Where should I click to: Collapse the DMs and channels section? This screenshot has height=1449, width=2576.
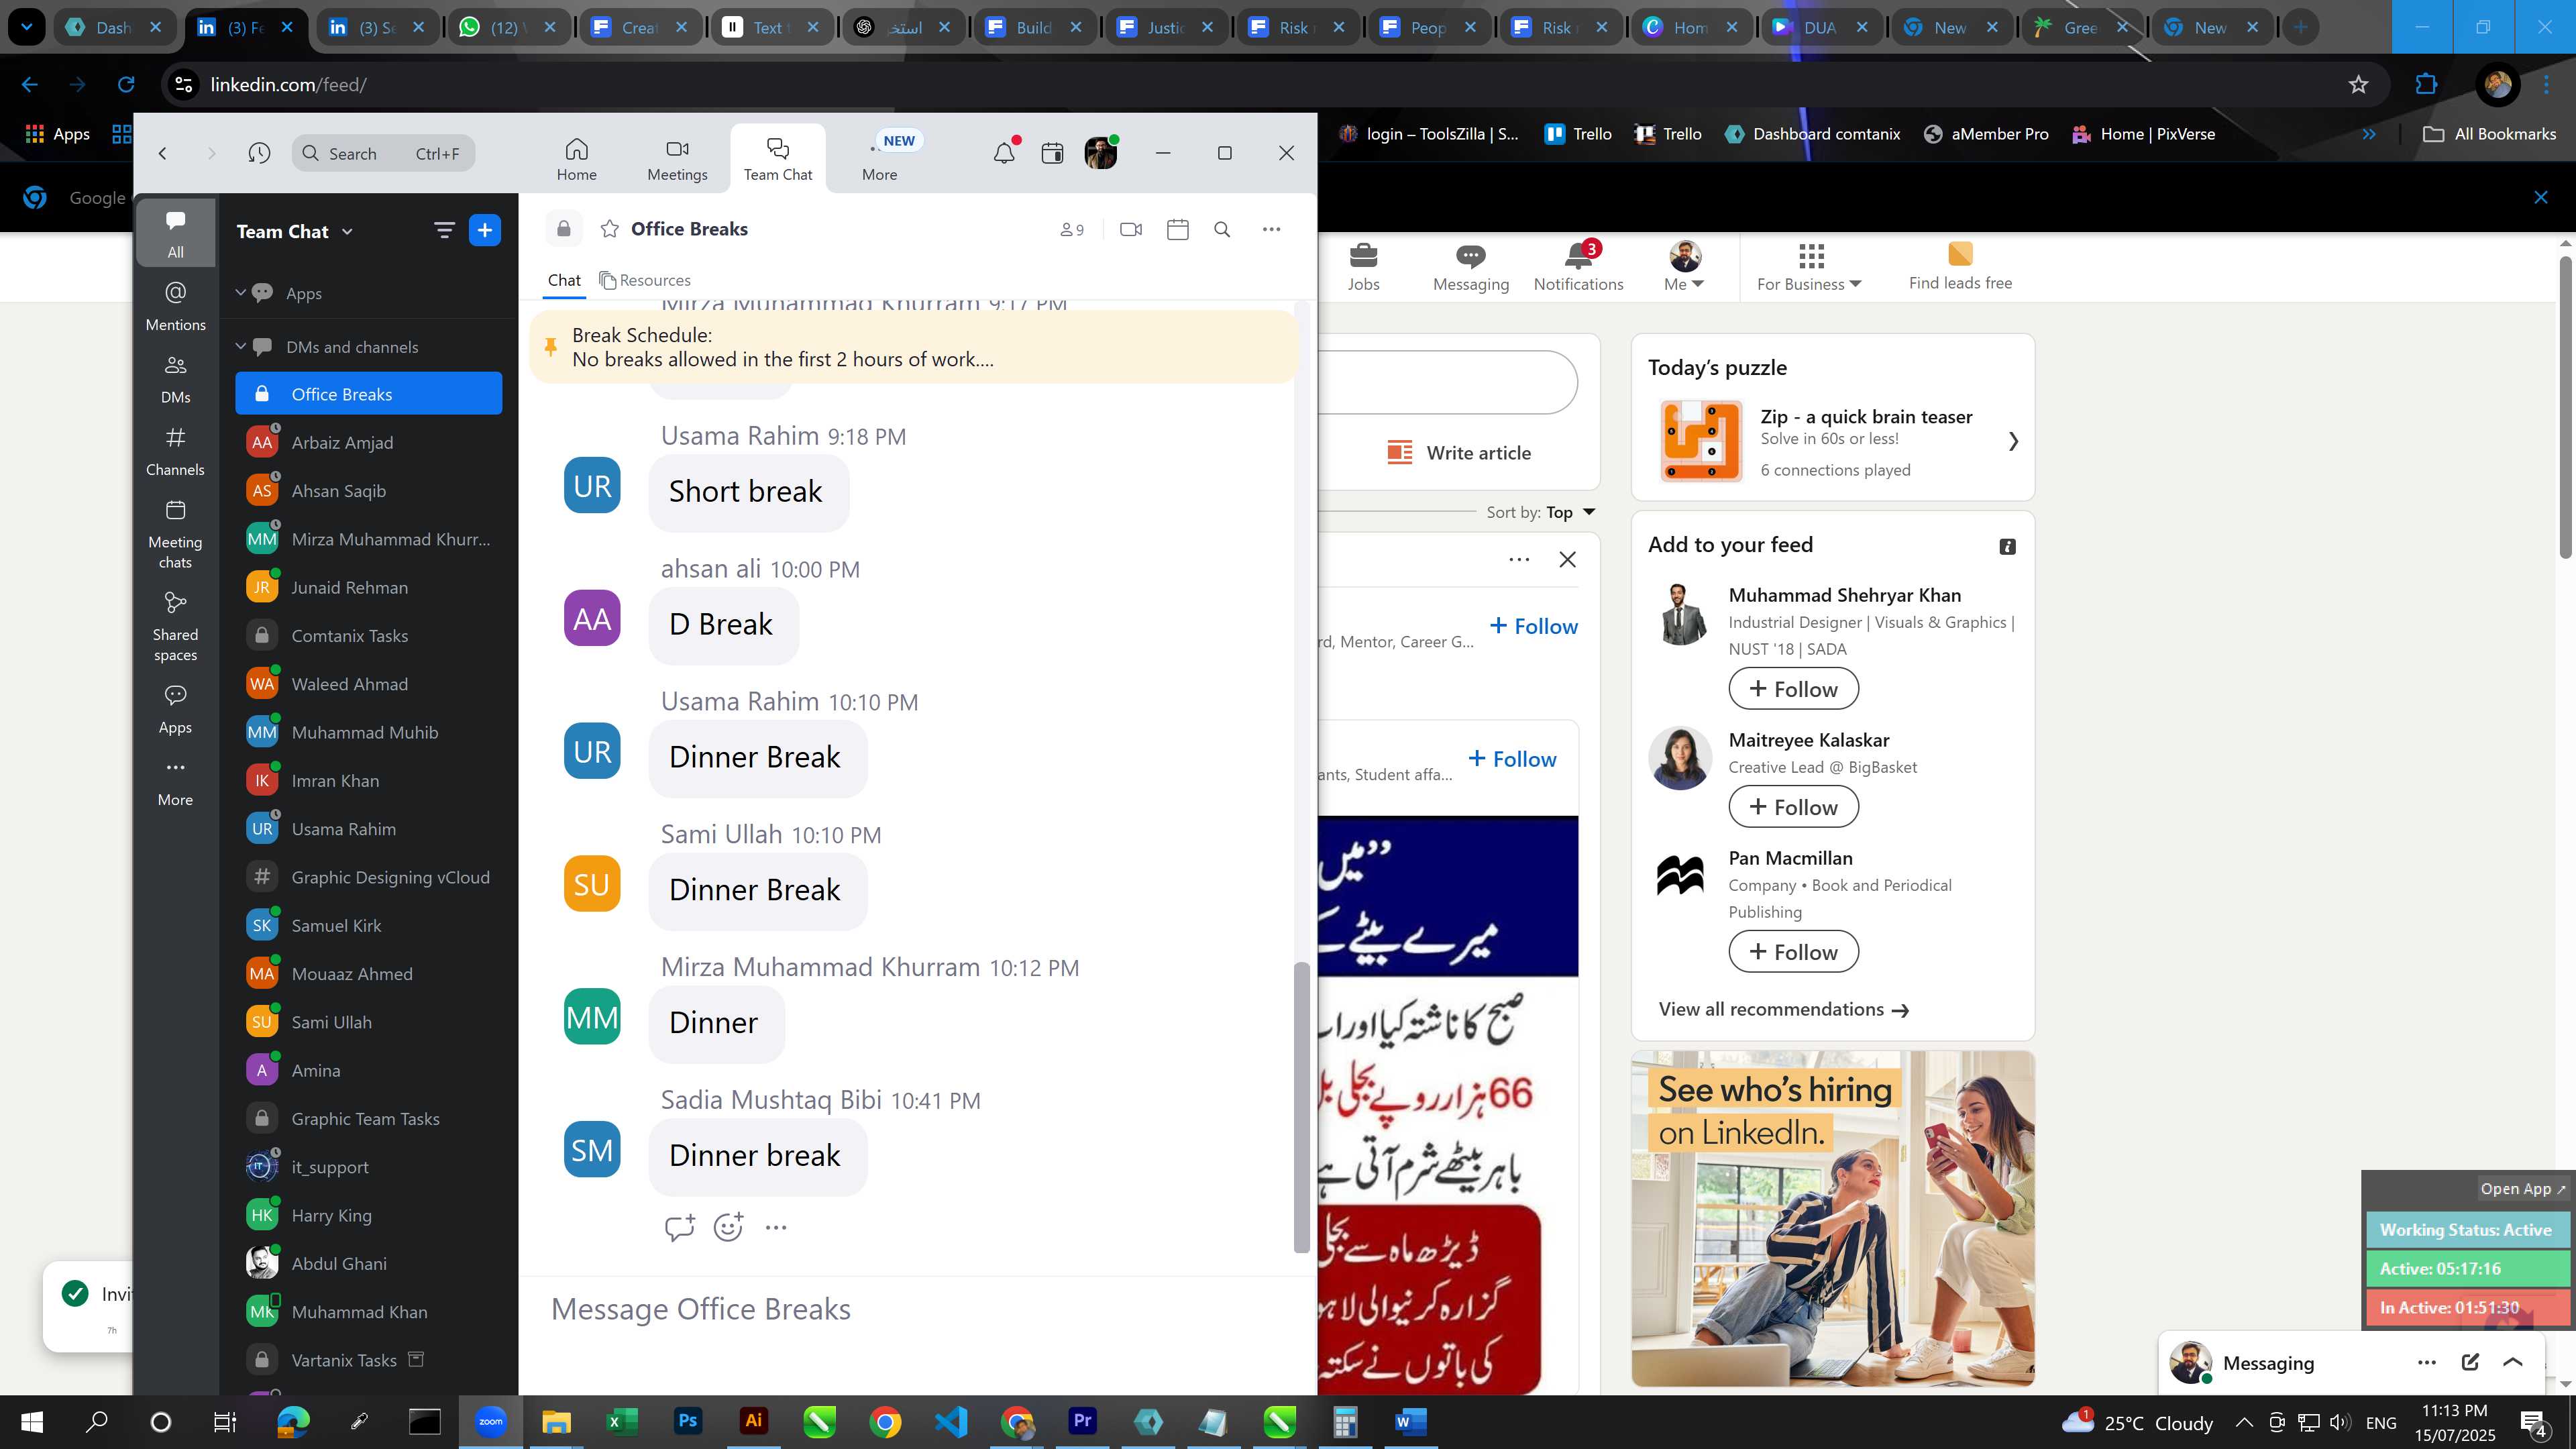pyautogui.click(x=240, y=347)
